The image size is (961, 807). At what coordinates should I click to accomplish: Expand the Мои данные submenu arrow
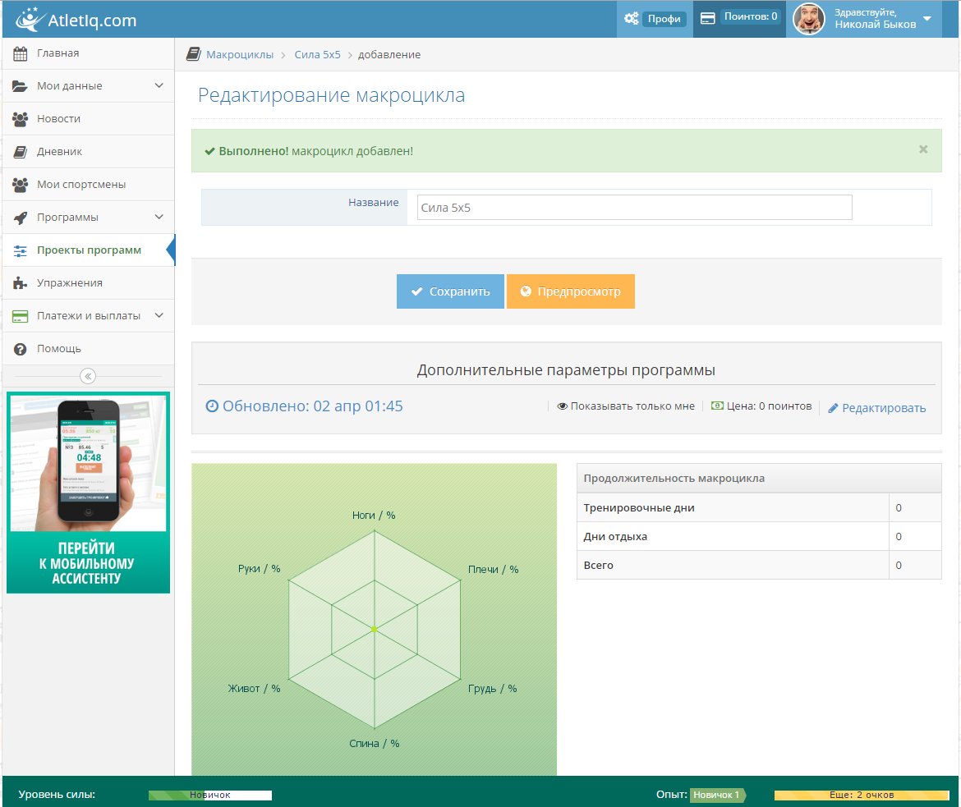pyautogui.click(x=159, y=85)
